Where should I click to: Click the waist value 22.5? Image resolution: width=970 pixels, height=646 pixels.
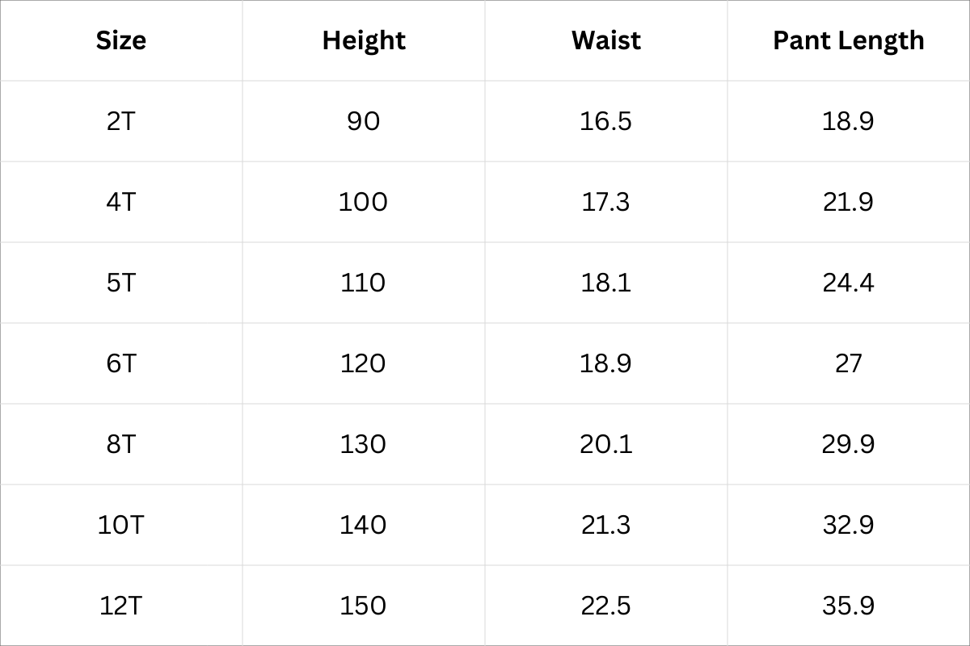click(606, 606)
